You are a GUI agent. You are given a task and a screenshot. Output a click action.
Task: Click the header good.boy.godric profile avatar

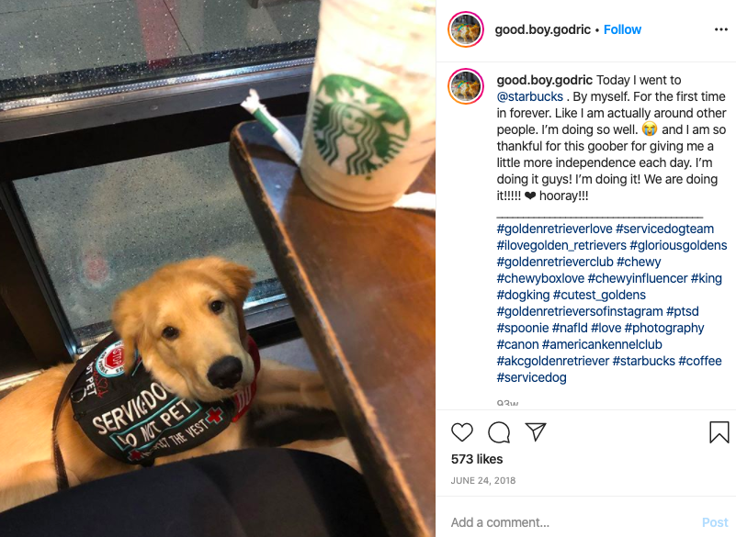(x=466, y=29)
